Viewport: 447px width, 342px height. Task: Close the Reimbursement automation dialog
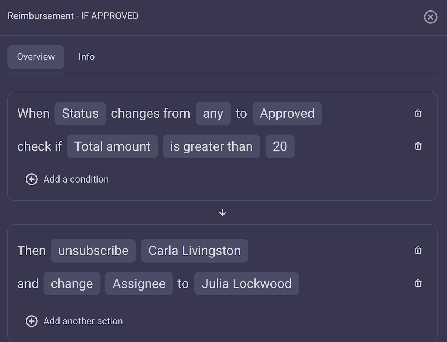click(x=431, y=17)
